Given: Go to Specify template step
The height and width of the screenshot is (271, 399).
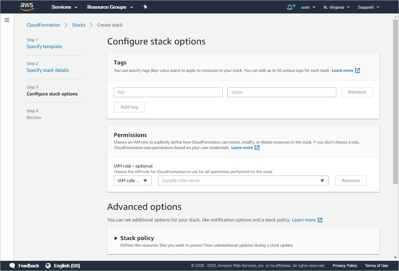Looking at the screenshot, I should tap(44, 47).
